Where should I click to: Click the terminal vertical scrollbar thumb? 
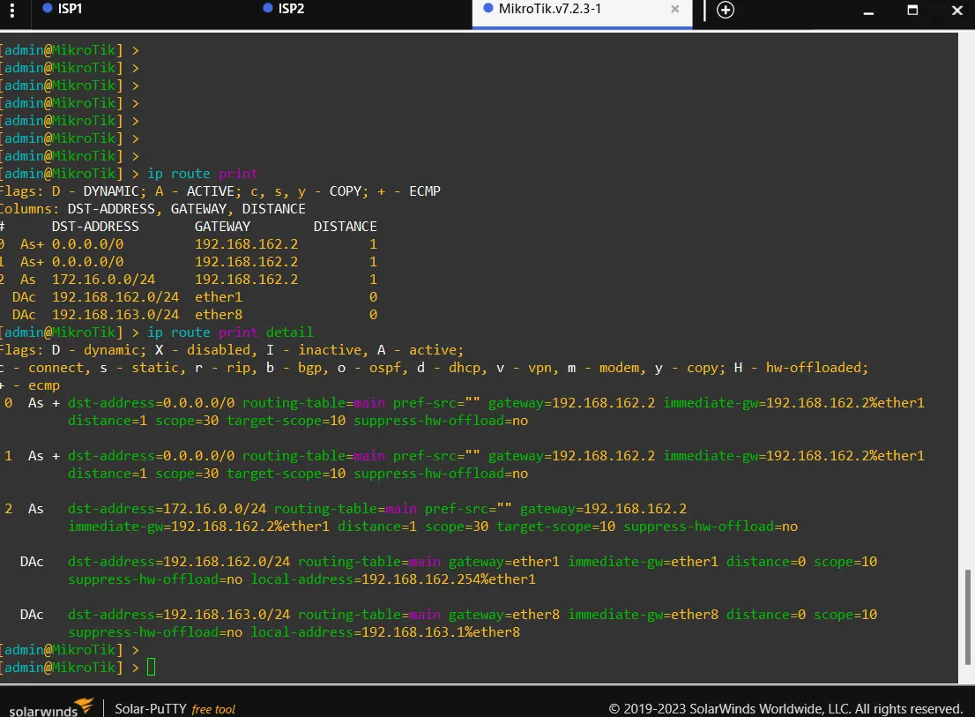967,616
